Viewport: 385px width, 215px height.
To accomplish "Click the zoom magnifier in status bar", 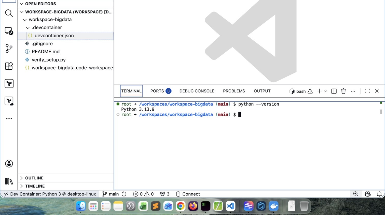I will pos(356,194).
